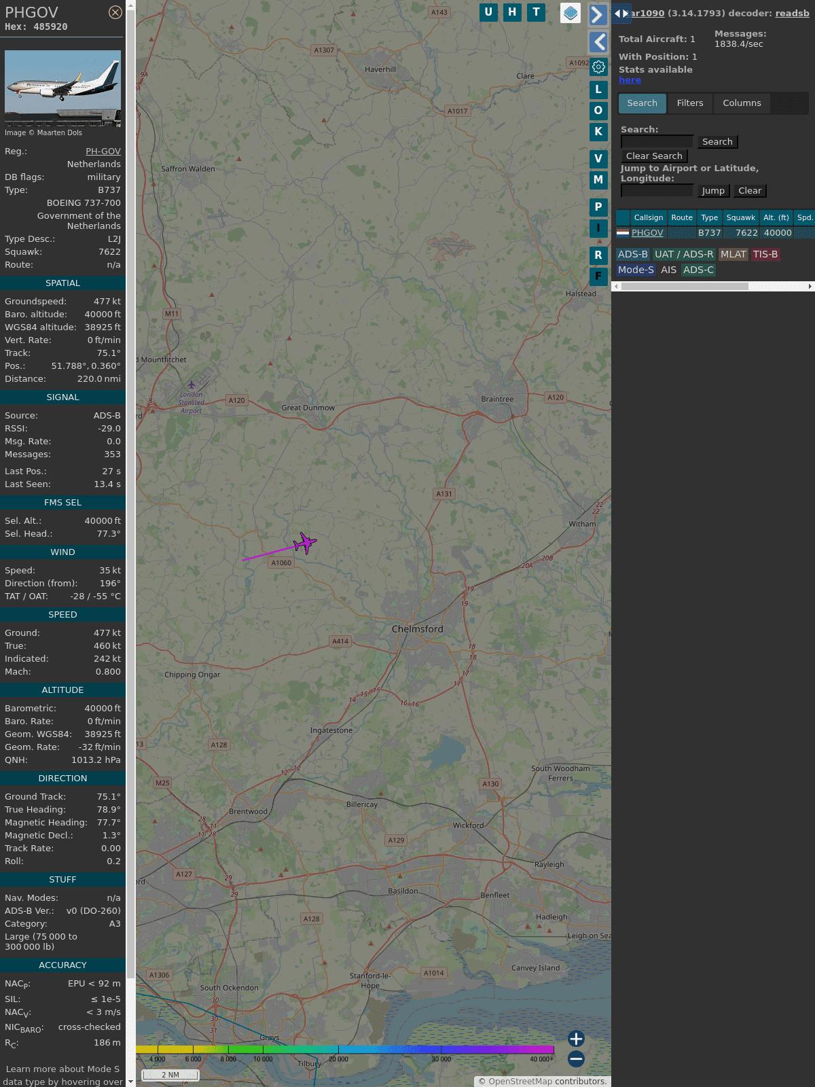Click the squawk value 7622 in table
The image size is (815, 1087).
746,233
